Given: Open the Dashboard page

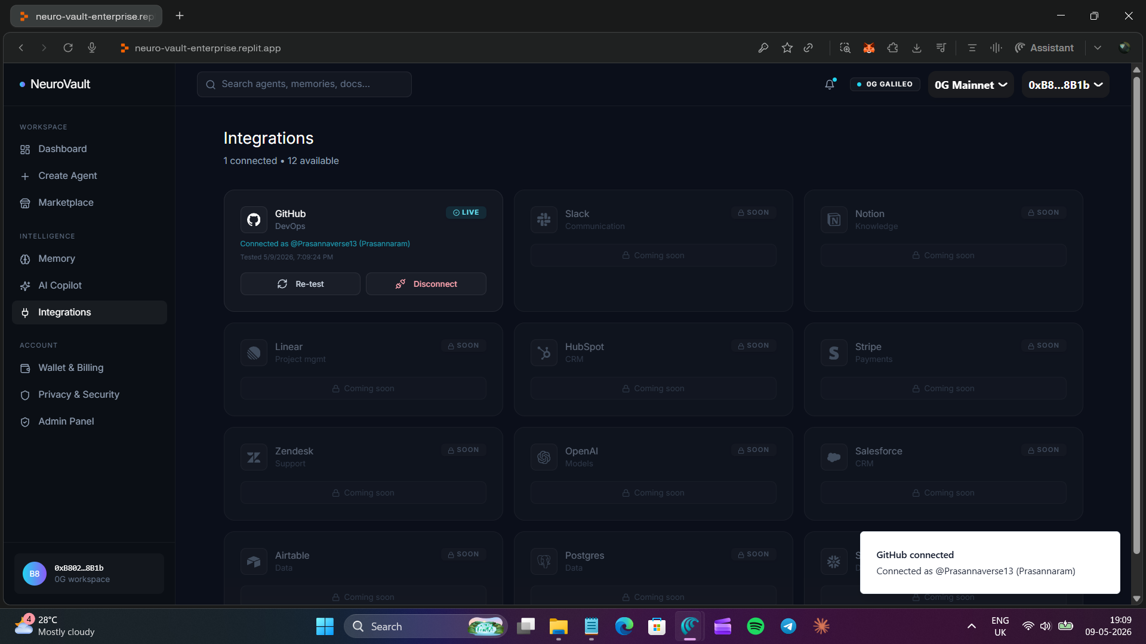Looking at the screenshot, I should point(90,149).
